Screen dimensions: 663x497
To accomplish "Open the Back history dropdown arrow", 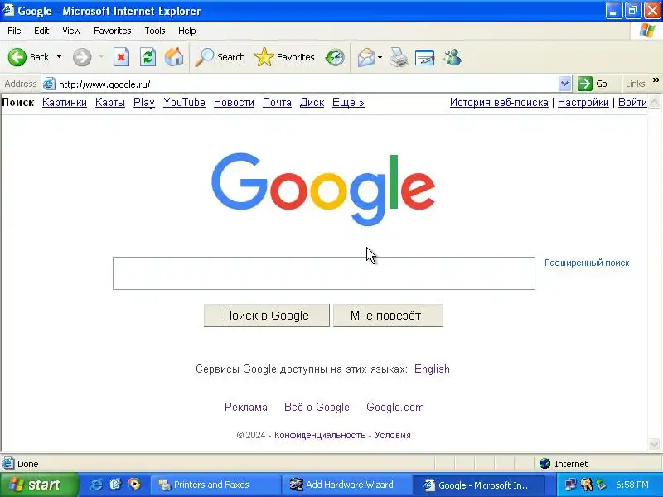I will pyautogui.click(x=59, y=57).
